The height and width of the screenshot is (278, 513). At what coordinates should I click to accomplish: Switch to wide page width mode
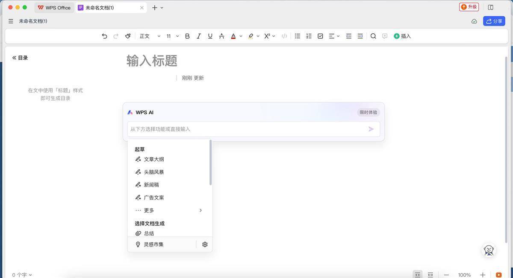pos(430,275)
